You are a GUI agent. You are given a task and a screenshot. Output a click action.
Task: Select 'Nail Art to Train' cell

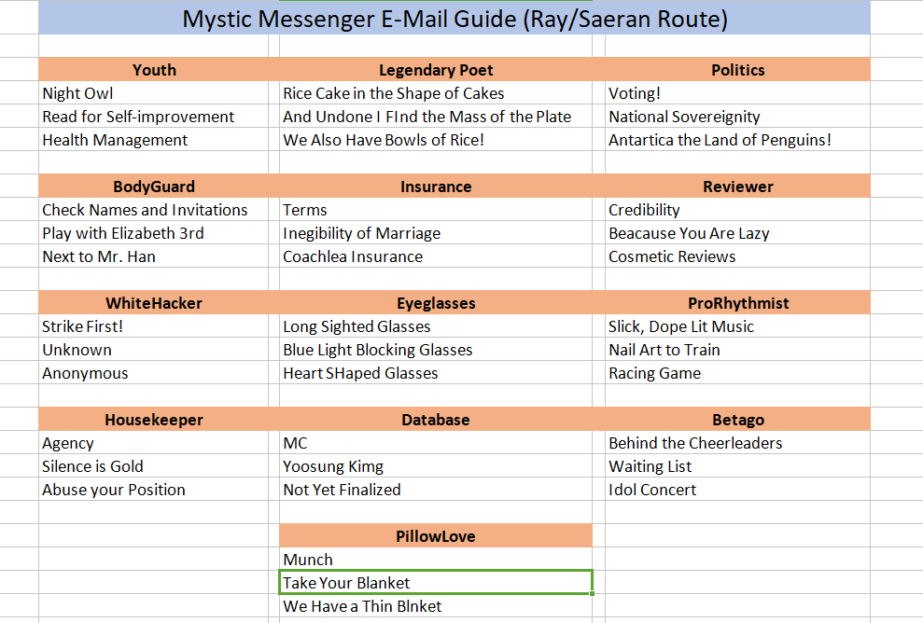pos(737,350)
